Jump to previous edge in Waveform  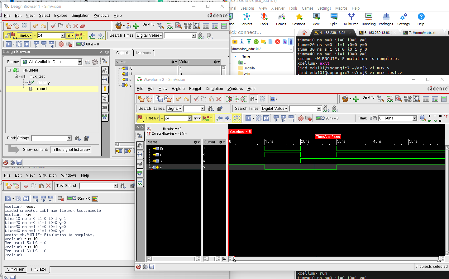[x=220, y=118]
